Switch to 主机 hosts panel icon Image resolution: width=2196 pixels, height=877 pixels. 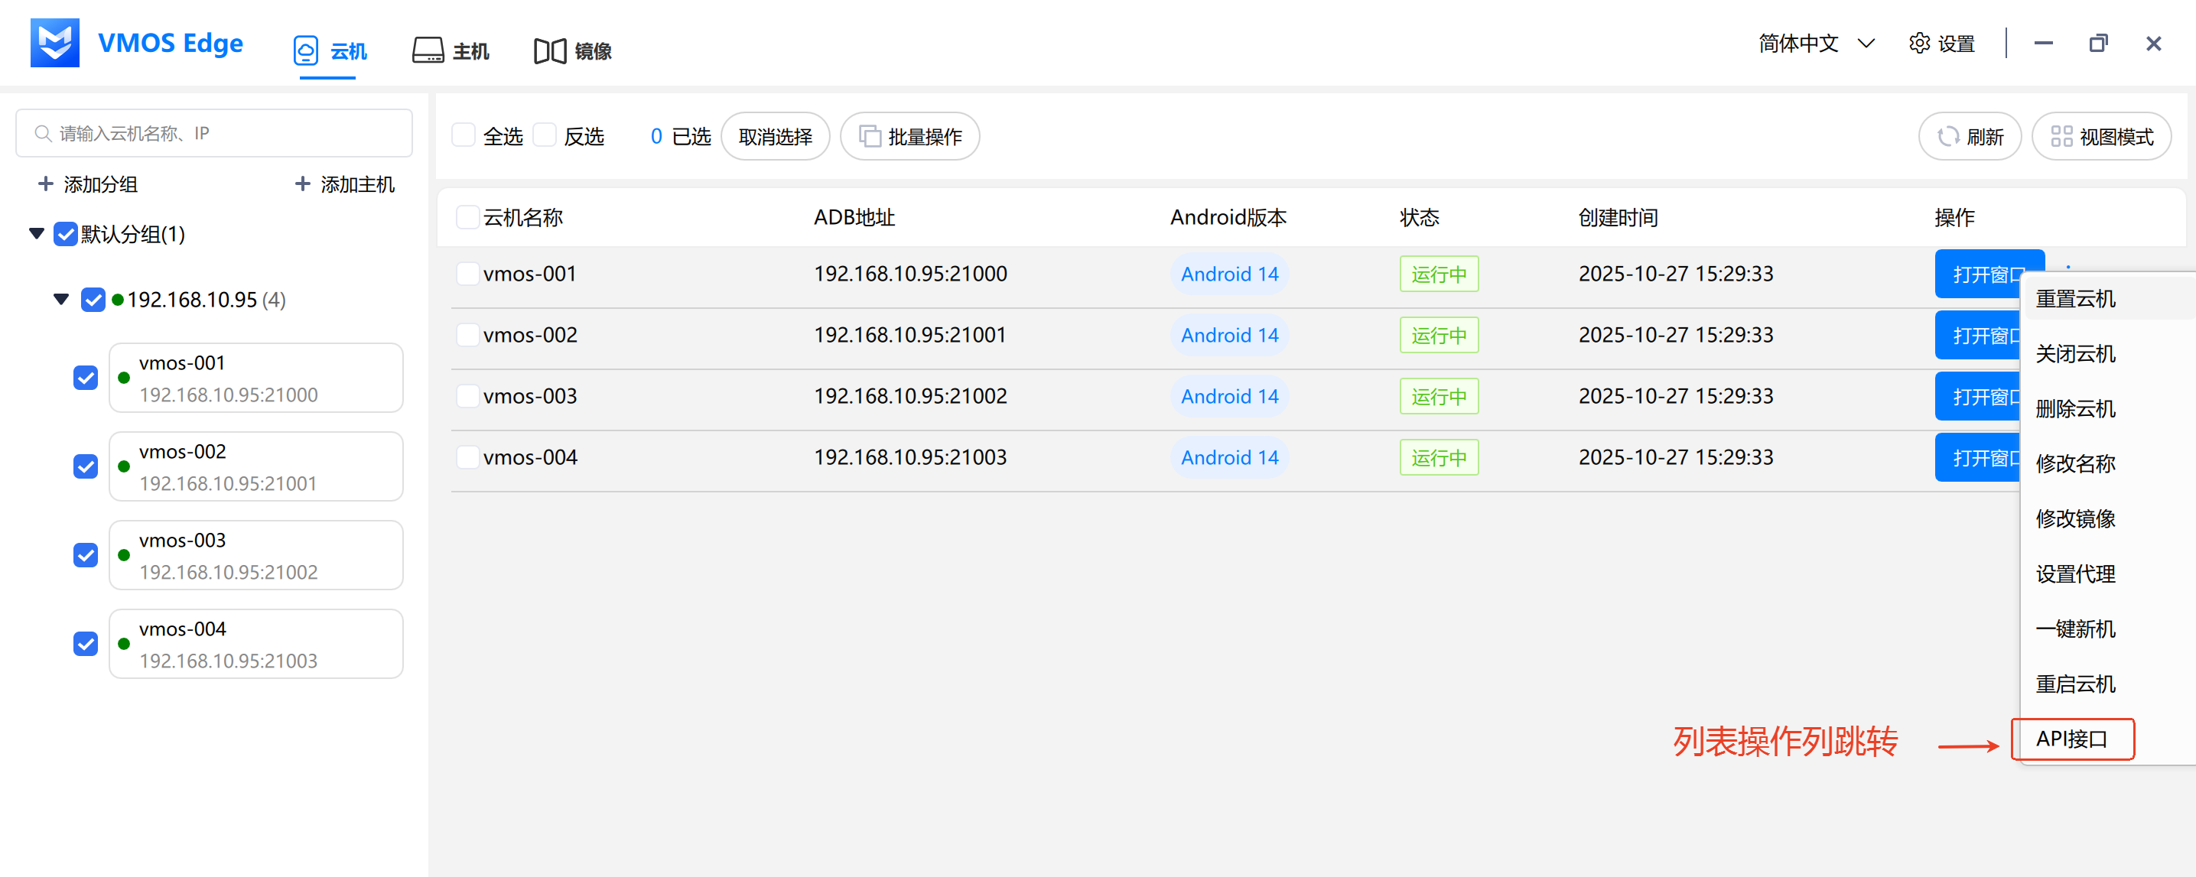(428, 50)
